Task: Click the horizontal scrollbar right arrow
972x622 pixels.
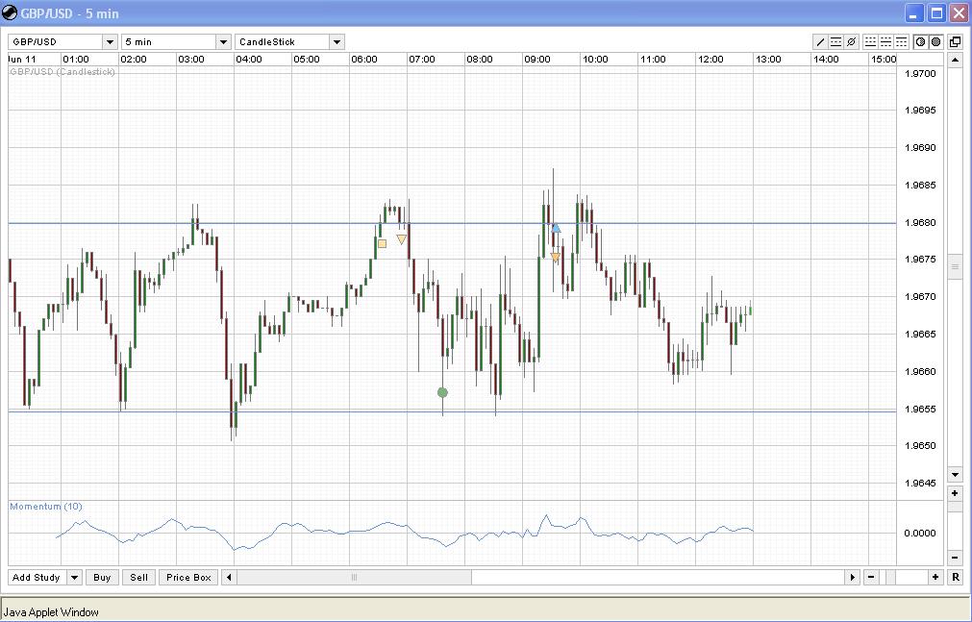Action: [x=853, y=578]
